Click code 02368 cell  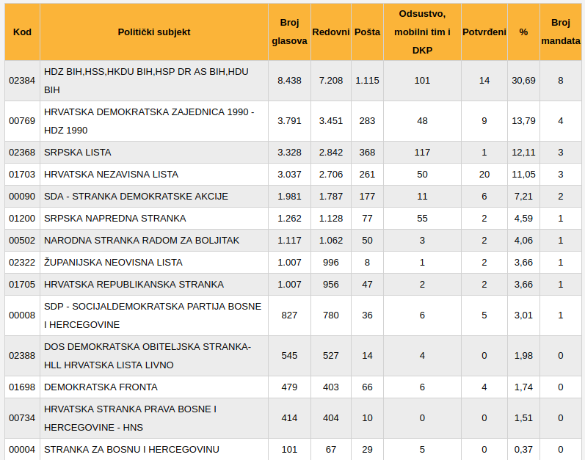coord(22,152)
